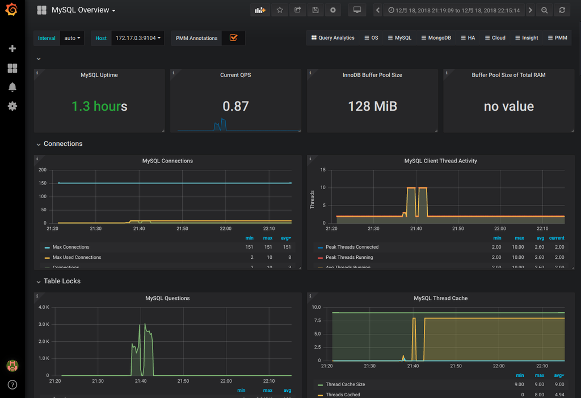This screenshot has width=581, height=398.
Task: Open the Configuration gear in sidebar
Action: [12, 106]
